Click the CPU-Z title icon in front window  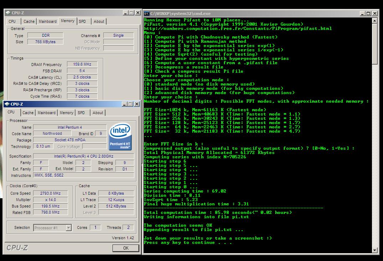point(7,104)
